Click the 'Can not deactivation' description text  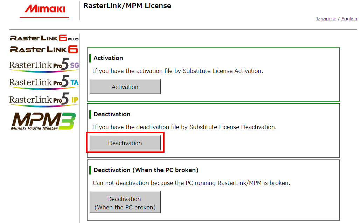(x=191, y=183)
